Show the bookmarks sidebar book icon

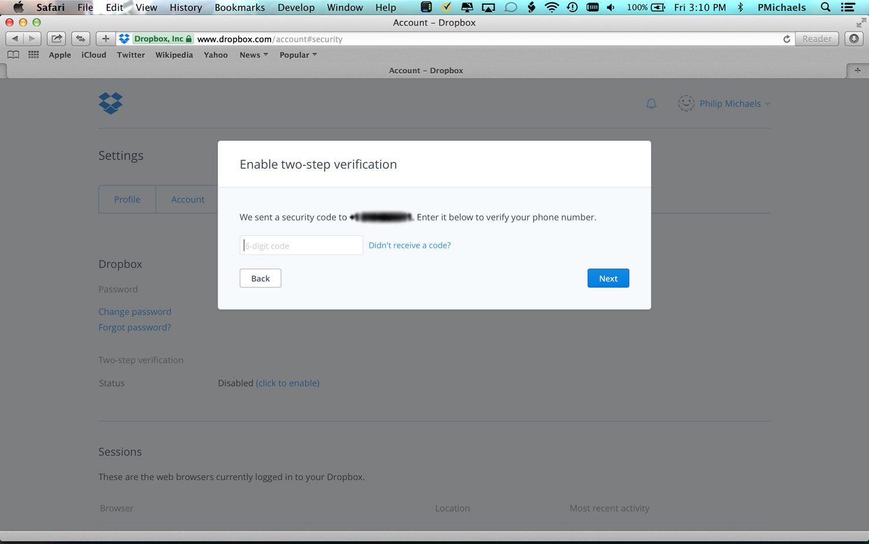13,55
